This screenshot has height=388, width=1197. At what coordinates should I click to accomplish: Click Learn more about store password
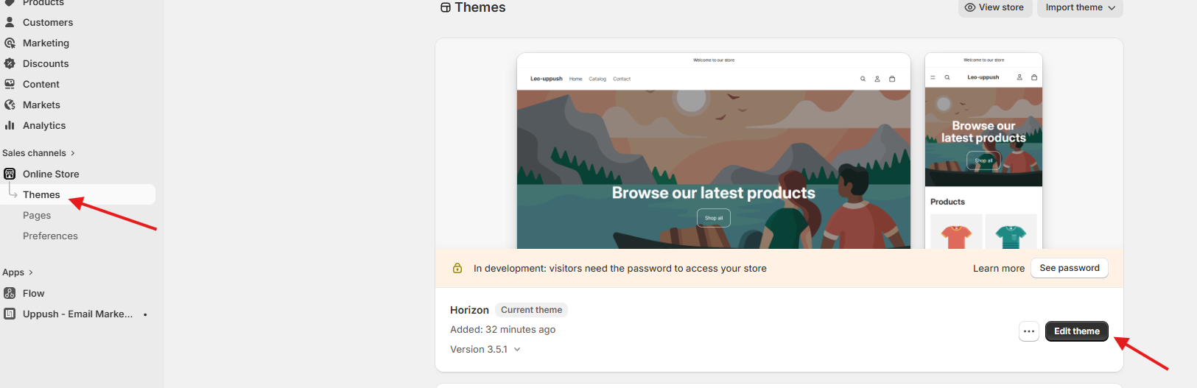[x=998, y=268]
